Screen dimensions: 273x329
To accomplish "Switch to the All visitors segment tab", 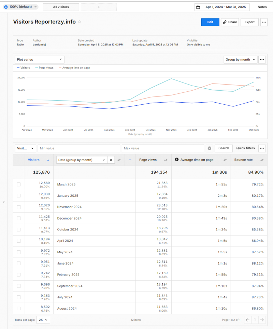I will pos(61,7).
